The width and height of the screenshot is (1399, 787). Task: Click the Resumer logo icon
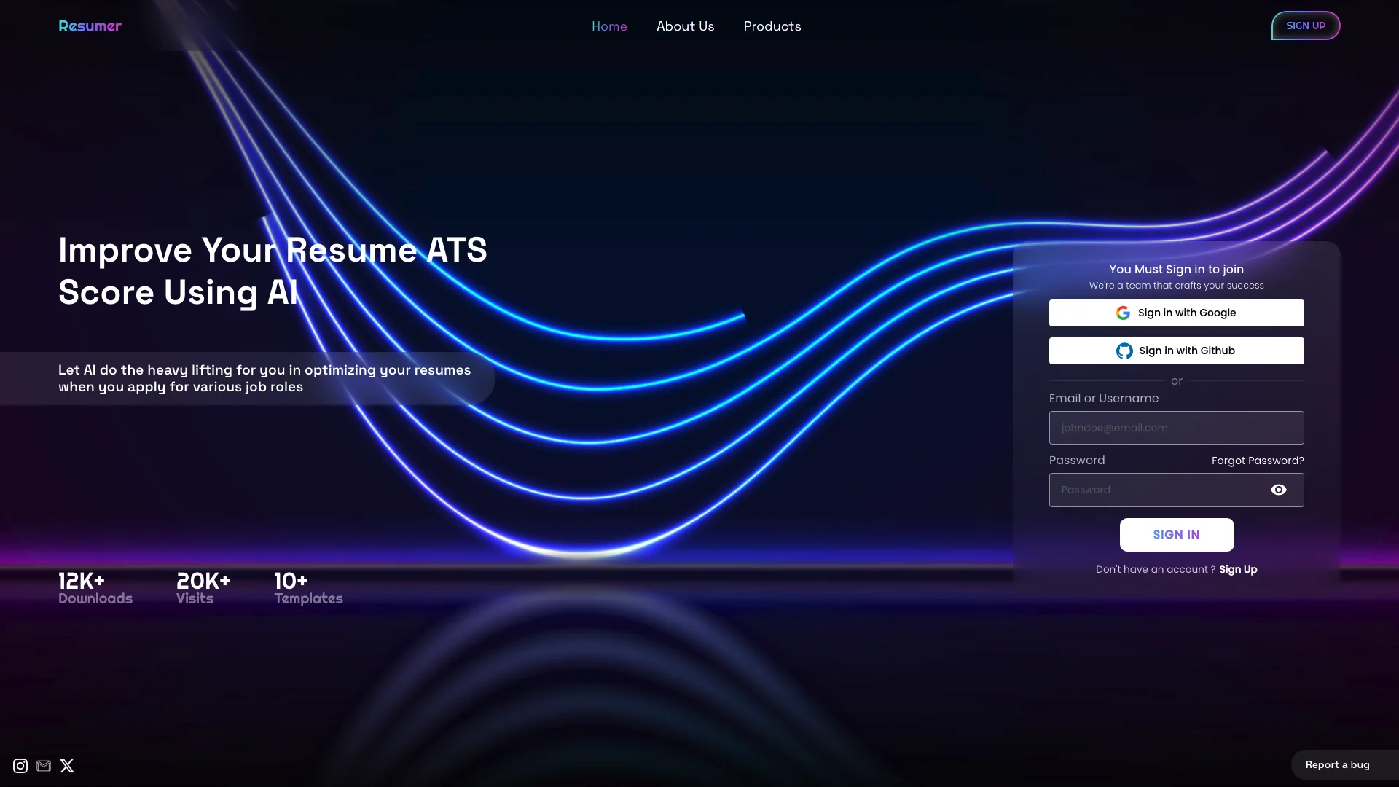point(90,25)
